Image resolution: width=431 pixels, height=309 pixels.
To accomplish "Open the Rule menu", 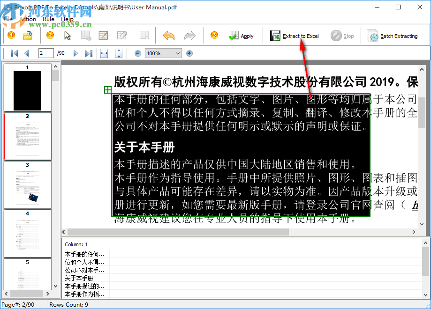I will [48, 19].
